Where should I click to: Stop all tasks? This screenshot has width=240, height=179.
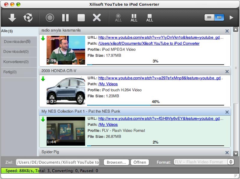[149, 18]
